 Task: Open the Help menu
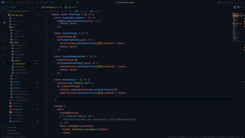52,3
